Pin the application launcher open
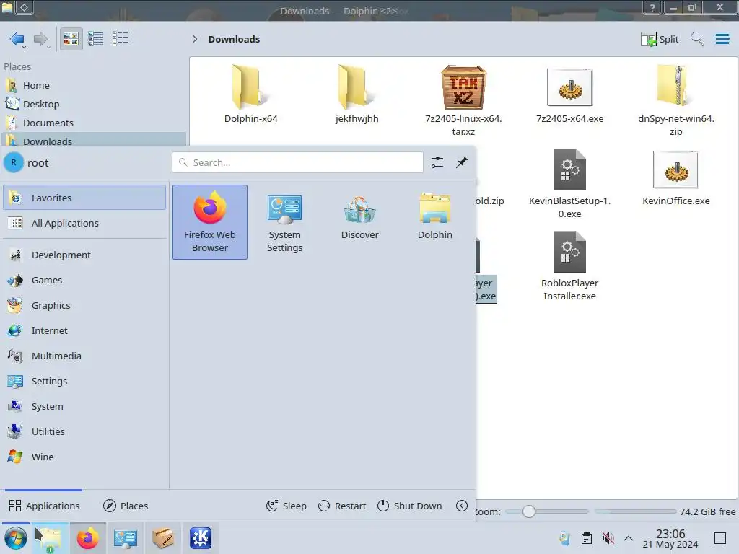 point(461,162)
